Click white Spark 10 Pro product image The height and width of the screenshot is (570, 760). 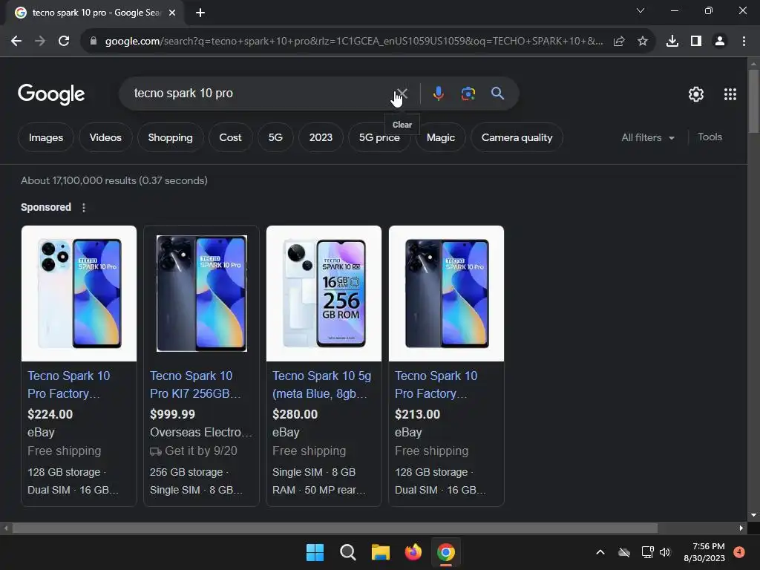(79, 293)
